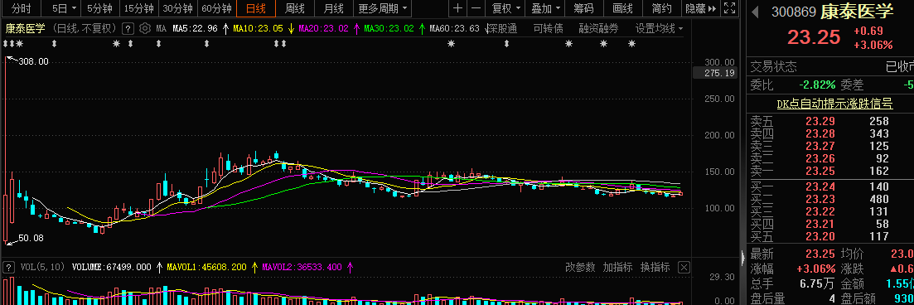Click 50.08 low price label

(31, 238)
